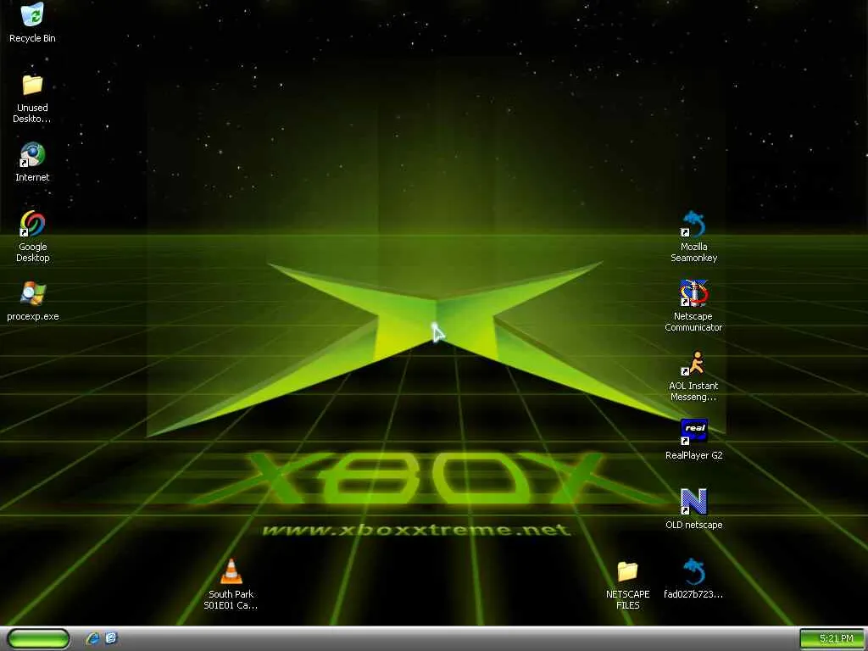Image resolution: width=868 pixels, height=651 pixels.
Task: Select the Unused Desktop folder icon
Action: (x=32, y=86)
